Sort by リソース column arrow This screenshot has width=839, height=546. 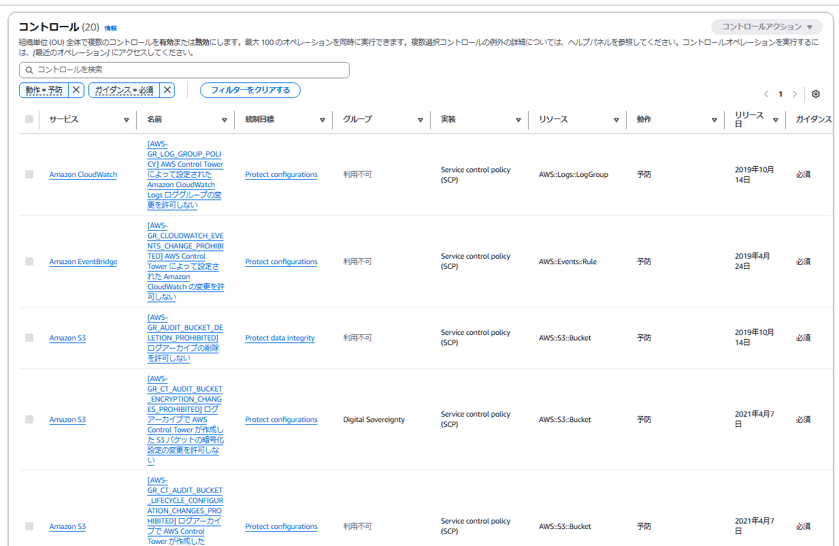pyautogui.click(x=616, y=120)
